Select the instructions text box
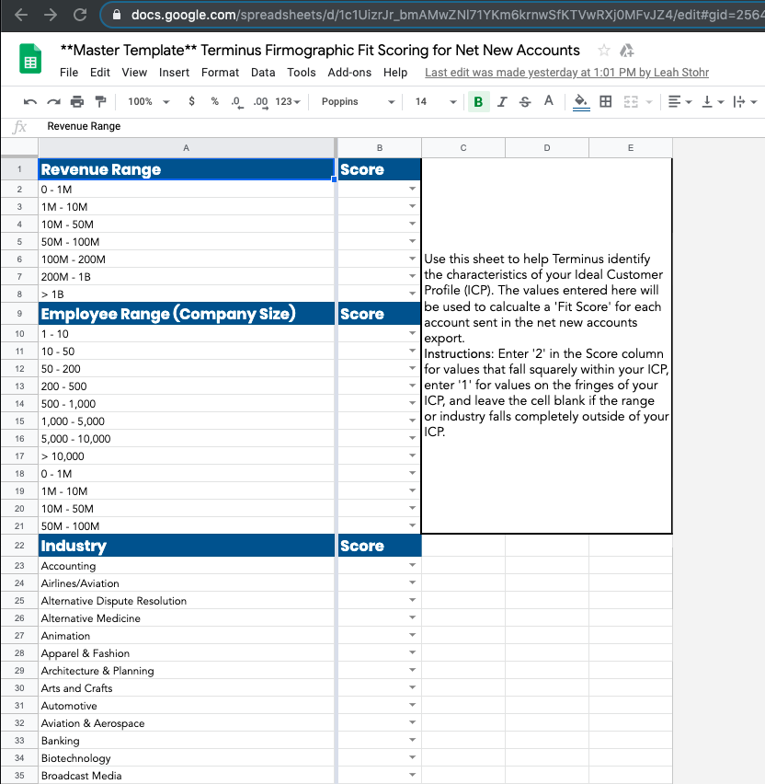Screen dimensions: 765x784 (547, 345)
